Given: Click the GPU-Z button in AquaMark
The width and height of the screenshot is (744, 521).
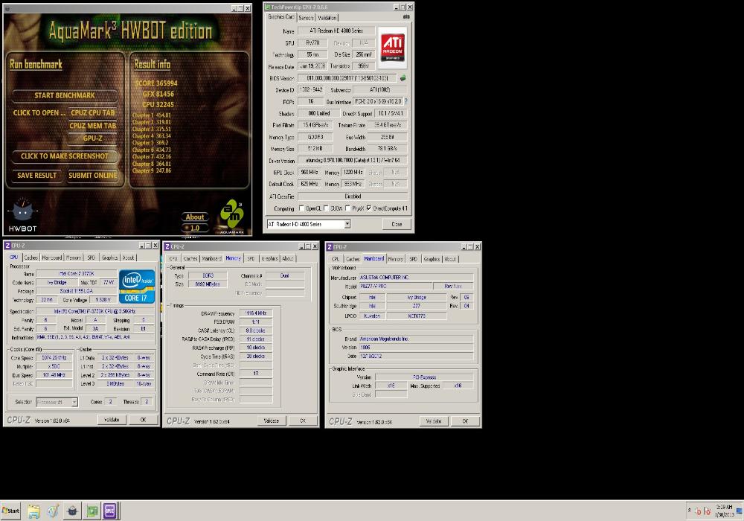Looking at the screenshot, I should [x=93, y=138].
